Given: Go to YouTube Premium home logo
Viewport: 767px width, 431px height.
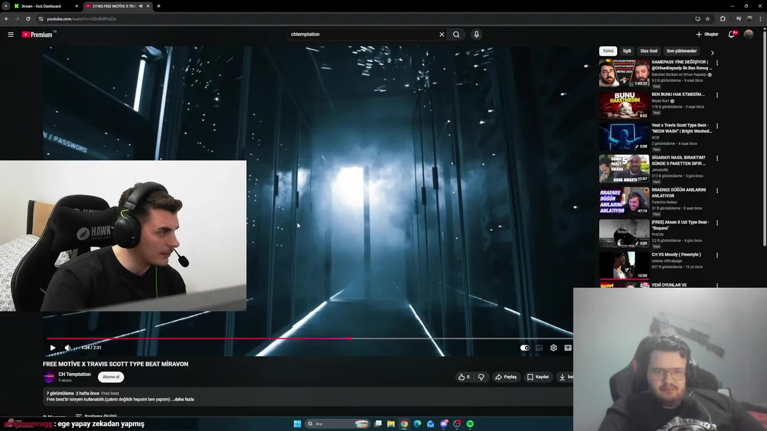Looking at the screenshot, I should click(x=38, y=34).
